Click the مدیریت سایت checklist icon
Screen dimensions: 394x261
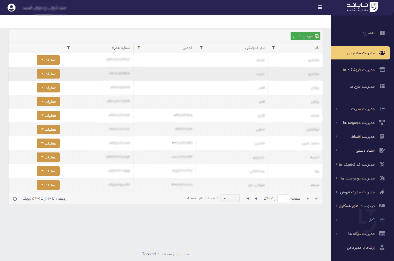(382, 109)
